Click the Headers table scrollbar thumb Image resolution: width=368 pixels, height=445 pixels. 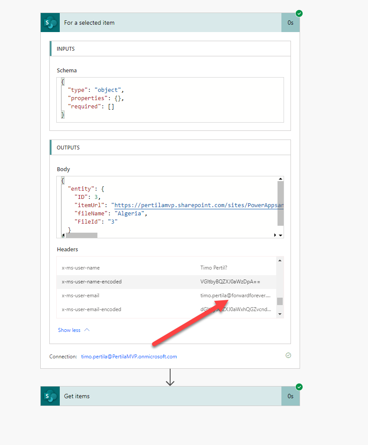(x=280, y=301)
